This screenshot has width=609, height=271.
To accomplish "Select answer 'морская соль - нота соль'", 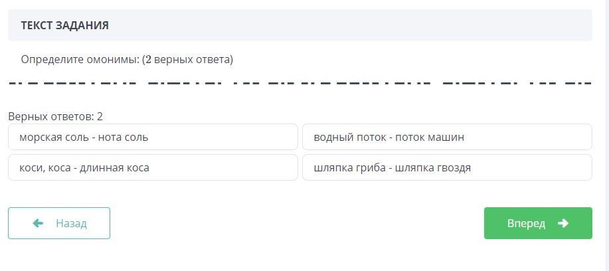I will (153, 137).
